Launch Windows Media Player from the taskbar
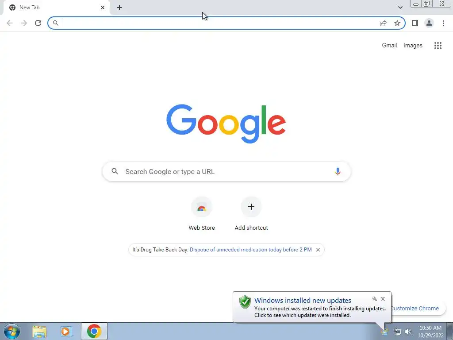Viewport: 453px width, 340px height. [66, 331]
